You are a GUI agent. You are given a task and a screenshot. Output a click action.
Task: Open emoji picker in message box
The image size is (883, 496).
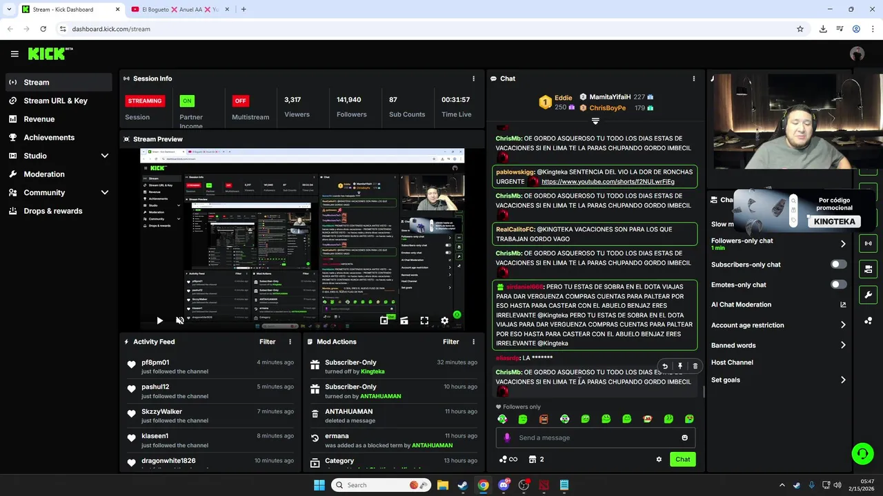(x=684, y=437)
